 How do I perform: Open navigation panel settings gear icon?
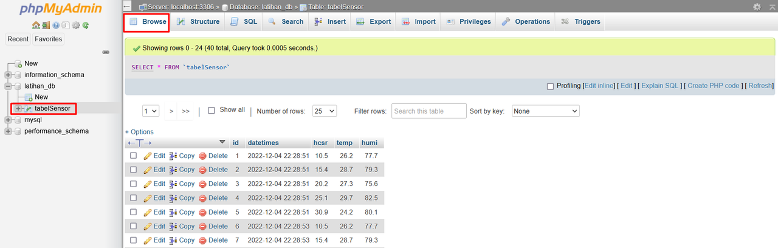76,26
